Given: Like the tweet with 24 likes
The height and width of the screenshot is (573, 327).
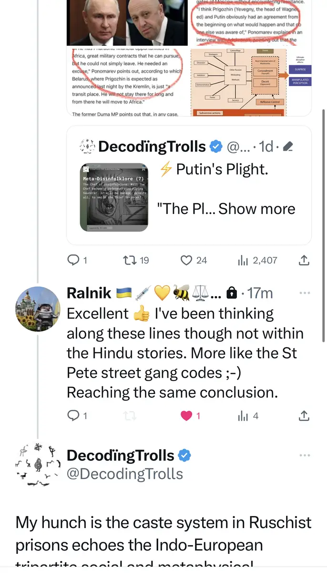Looking at the screenshot, I should tap(186, 260).
